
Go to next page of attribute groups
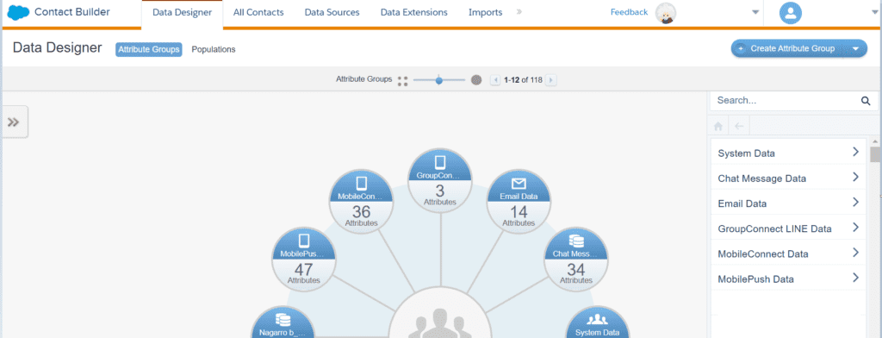551,80
